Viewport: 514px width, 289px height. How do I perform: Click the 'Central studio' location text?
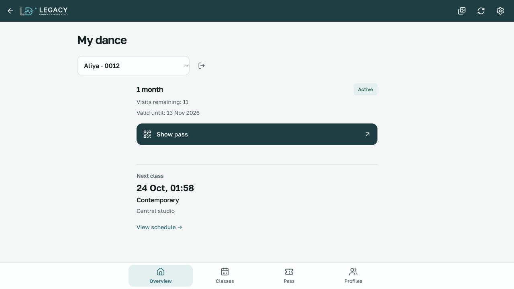155,211
